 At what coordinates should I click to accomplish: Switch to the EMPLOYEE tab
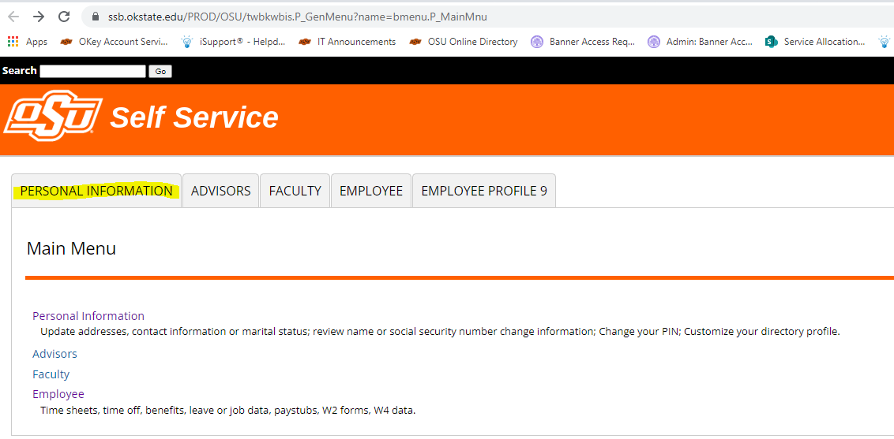371,191
